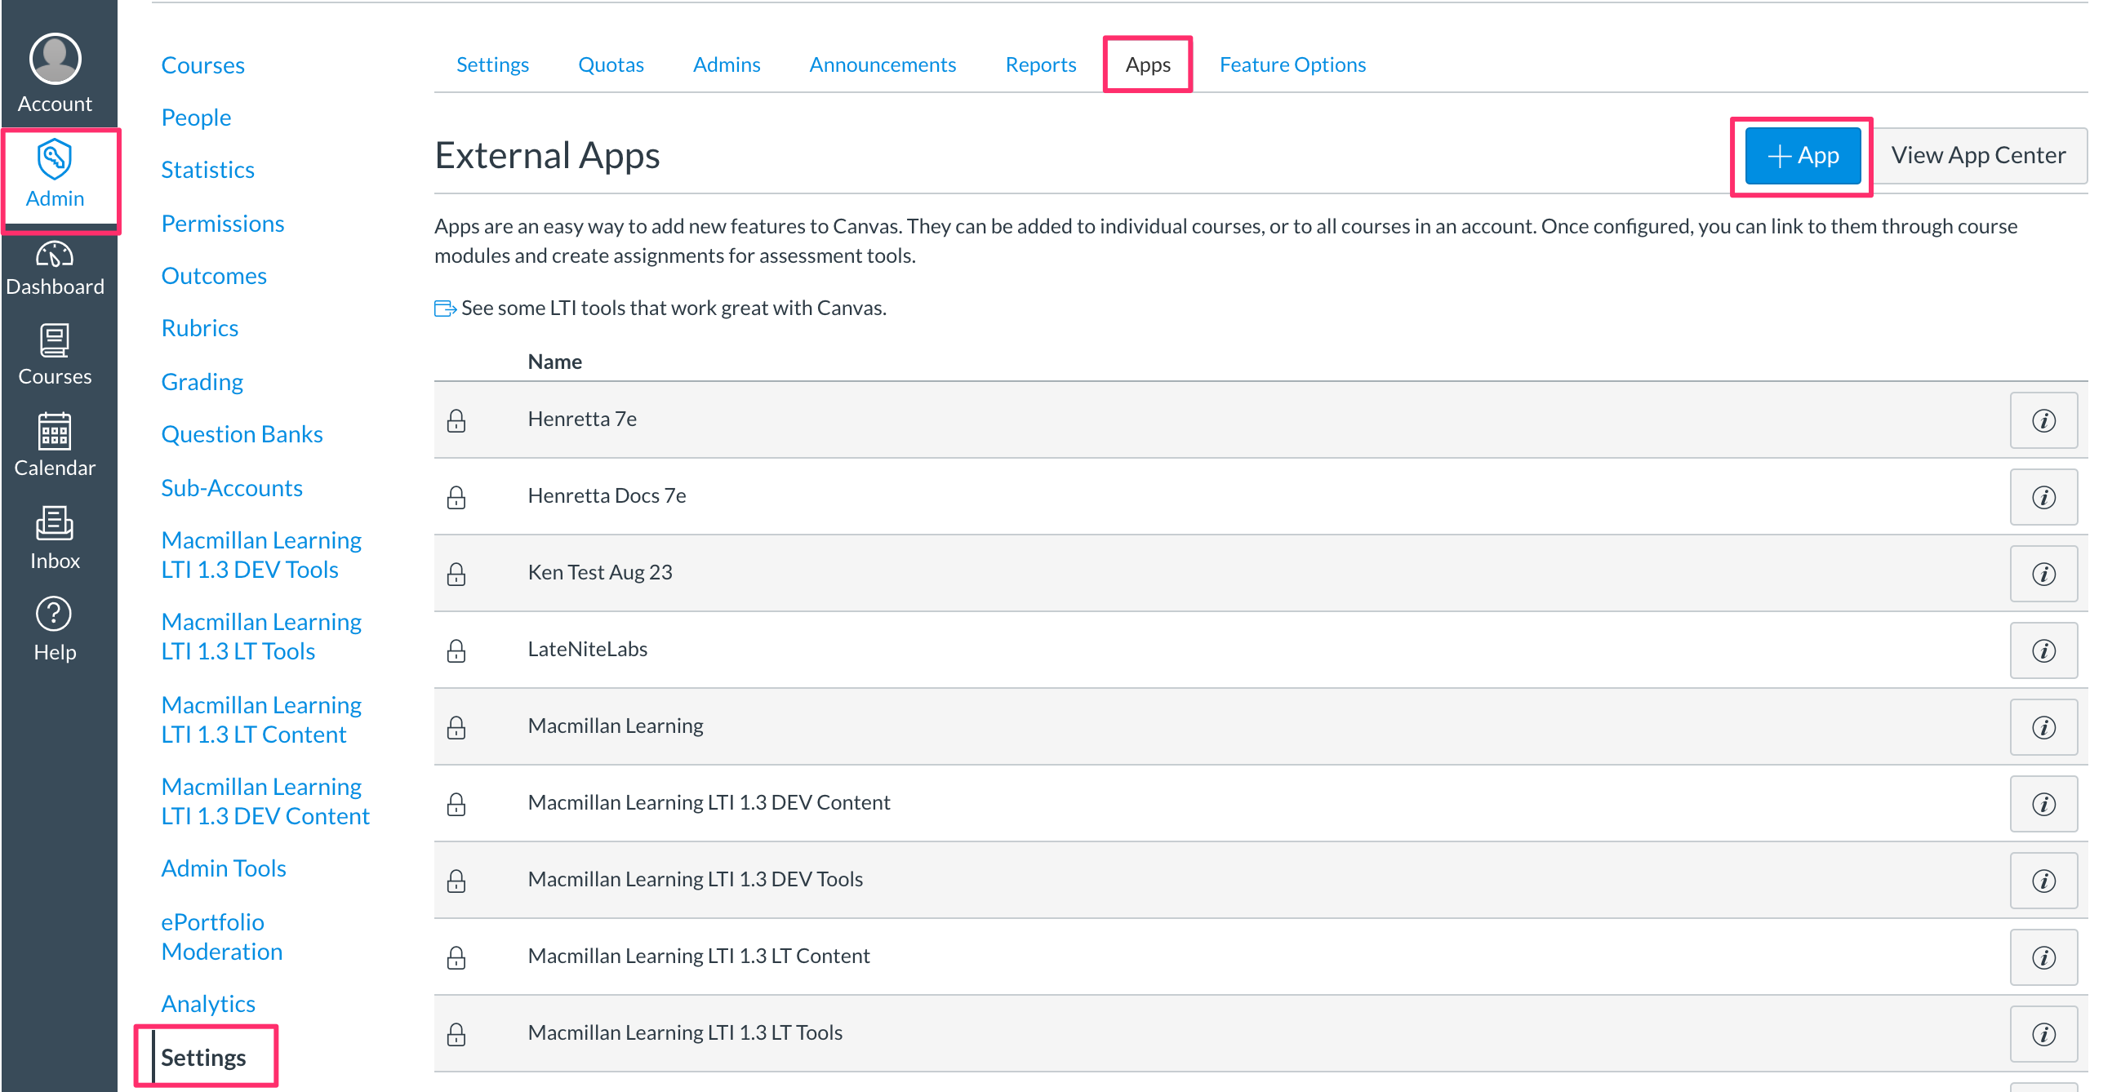Switch to the Quotas tab
2121x1092 pixels.
point(610,64)
